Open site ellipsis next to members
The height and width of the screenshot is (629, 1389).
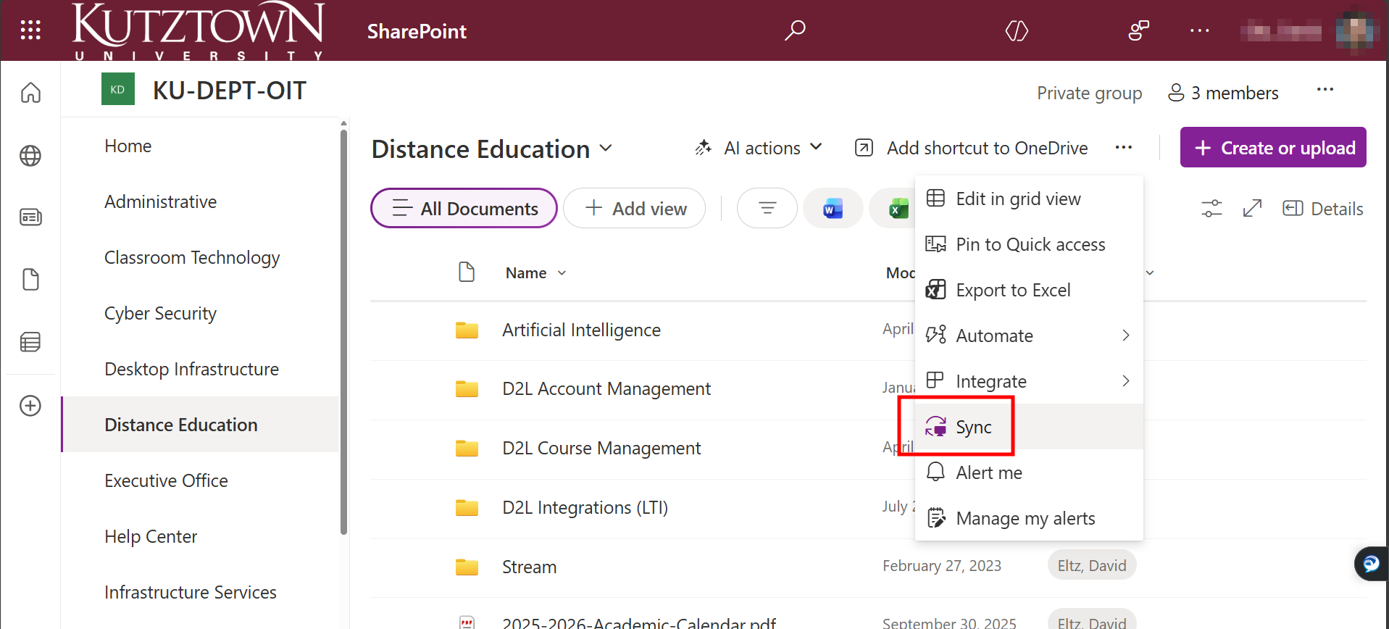click(x=1325, y=89)
